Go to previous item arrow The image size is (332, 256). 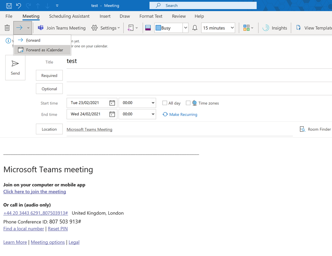[x=38, y=6]
